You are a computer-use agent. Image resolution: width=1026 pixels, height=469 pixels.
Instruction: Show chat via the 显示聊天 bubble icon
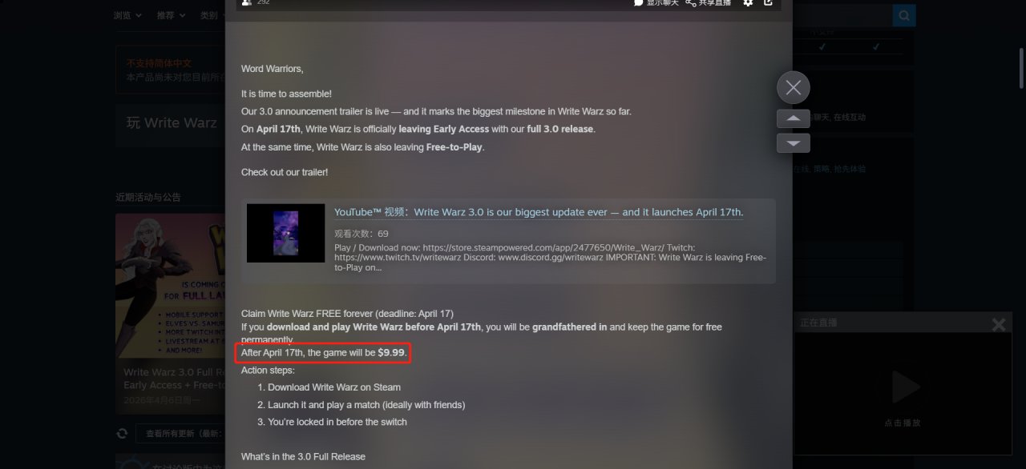pos(639,2)
